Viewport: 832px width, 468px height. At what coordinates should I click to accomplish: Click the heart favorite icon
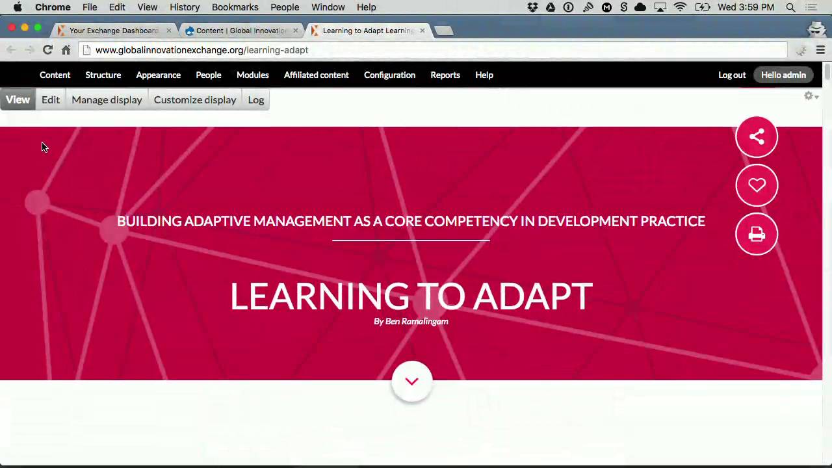tap(757, 185)
